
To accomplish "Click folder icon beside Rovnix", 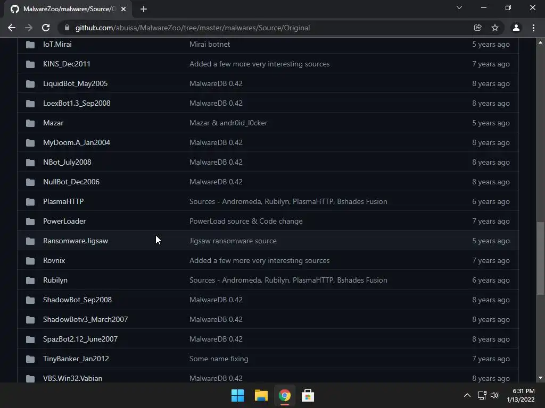I will tap(30, 261).
